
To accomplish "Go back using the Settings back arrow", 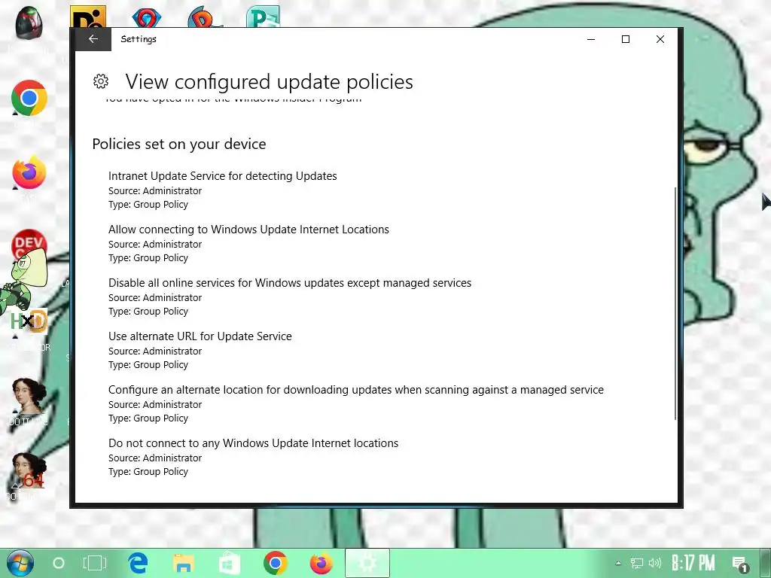I will click(93, 39).
